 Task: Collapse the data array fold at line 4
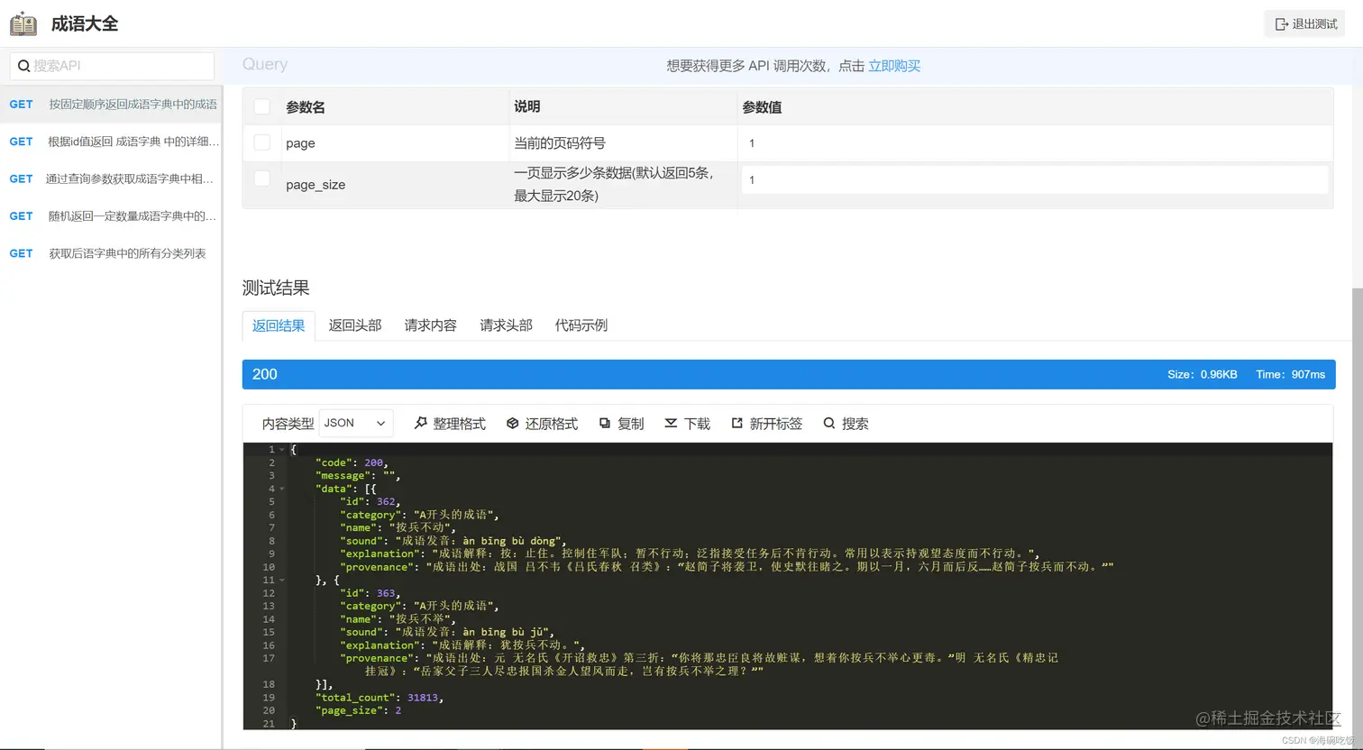[282, 489]
